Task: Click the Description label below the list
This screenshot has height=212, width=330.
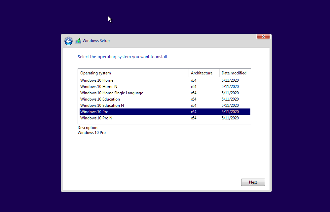Action: (88, 128)
